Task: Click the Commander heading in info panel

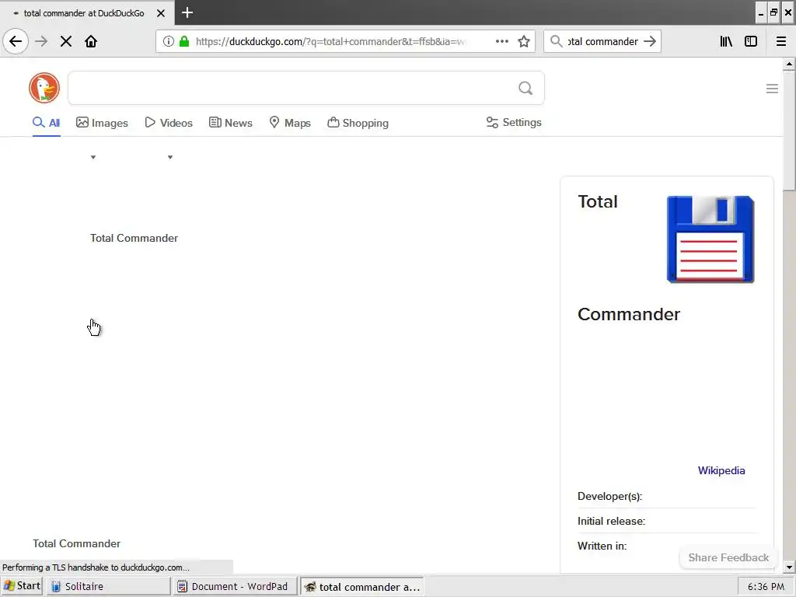Action: (x=628, y=314)
